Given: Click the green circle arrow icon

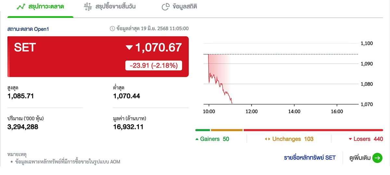Looking at the screenshot, I should pos(377,158).
